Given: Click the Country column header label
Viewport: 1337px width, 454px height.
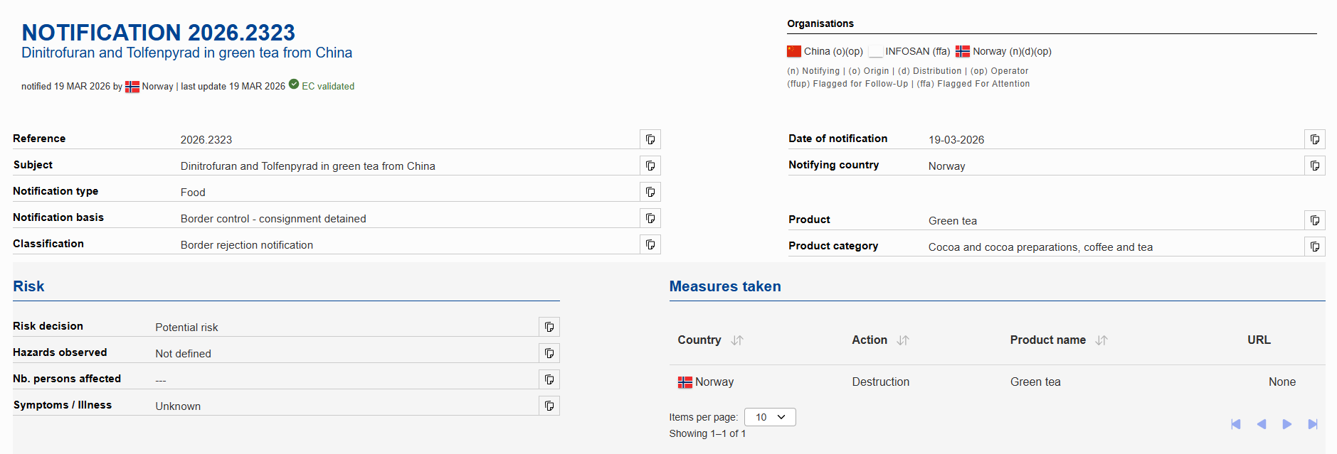Looking at the screenshot, I should [699, 340].
